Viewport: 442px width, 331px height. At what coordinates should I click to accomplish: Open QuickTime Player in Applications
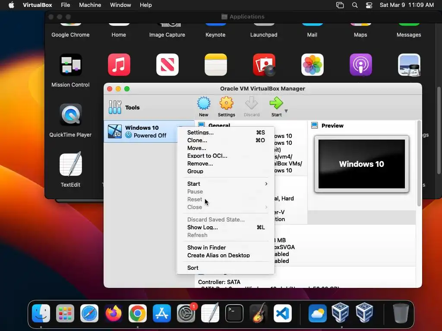pyautogui.click(x=70, y=115)
